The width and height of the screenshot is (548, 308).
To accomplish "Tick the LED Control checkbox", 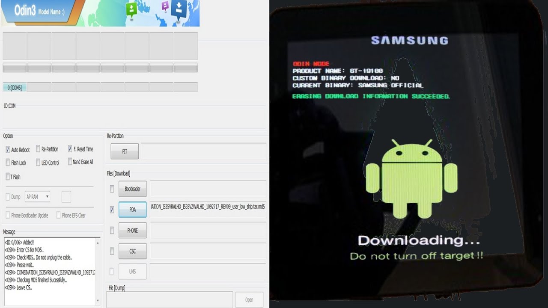I will [x=38, y=163].
